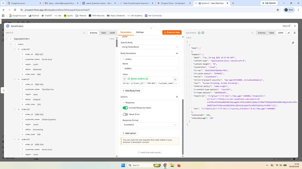Copy the output JSON with copy icon
The image size is (302, 169).
coord(293,43)
